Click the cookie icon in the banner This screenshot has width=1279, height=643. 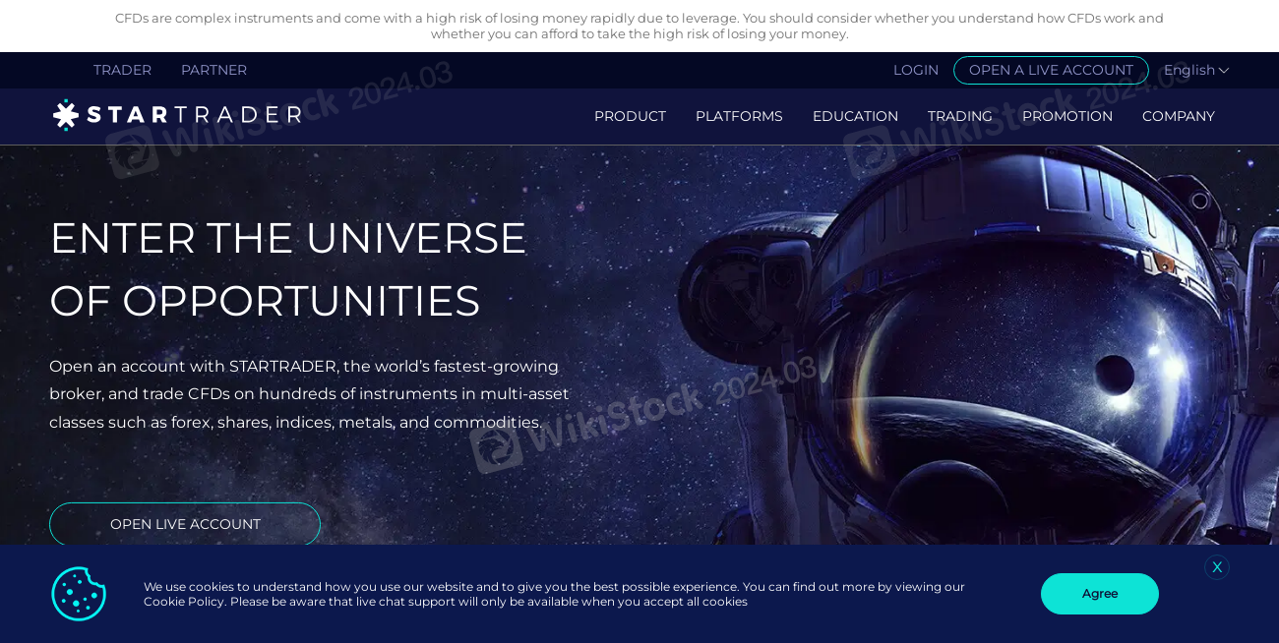78,594
